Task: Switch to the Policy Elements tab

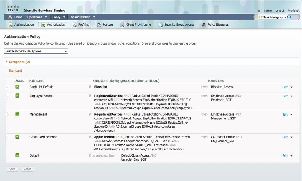Action: [218, 25]
